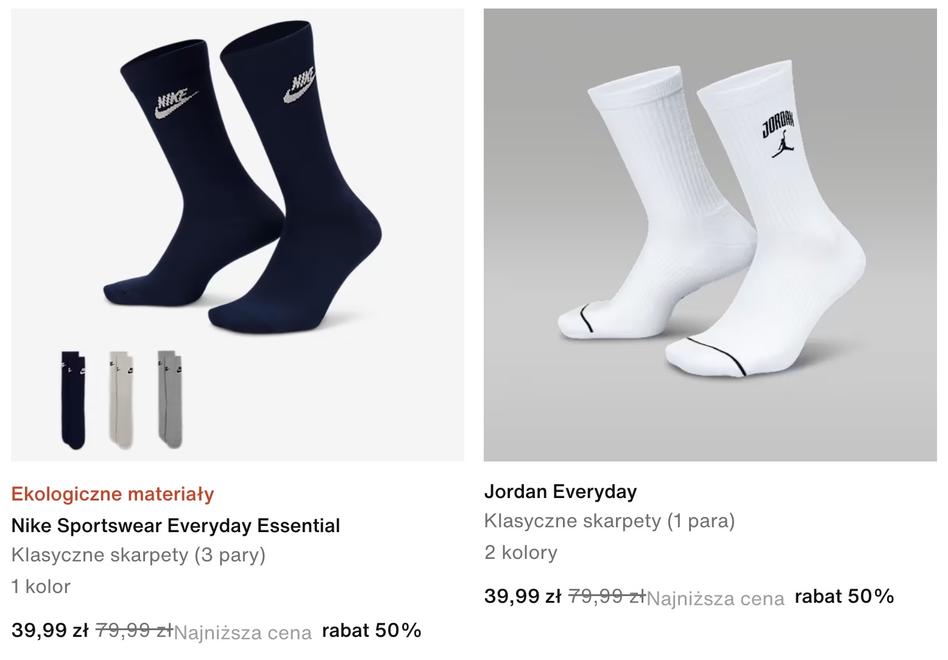The width and height of the screenshot is (948, 660).
Task: Click Najniższa cena under the Nike socks
Action: point(242,633)
